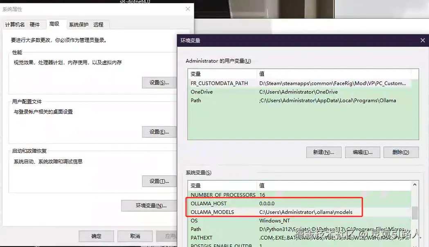Select the 高级 tab
The image size is (429, 247).
pyautogui.click(x=54, y=24)
